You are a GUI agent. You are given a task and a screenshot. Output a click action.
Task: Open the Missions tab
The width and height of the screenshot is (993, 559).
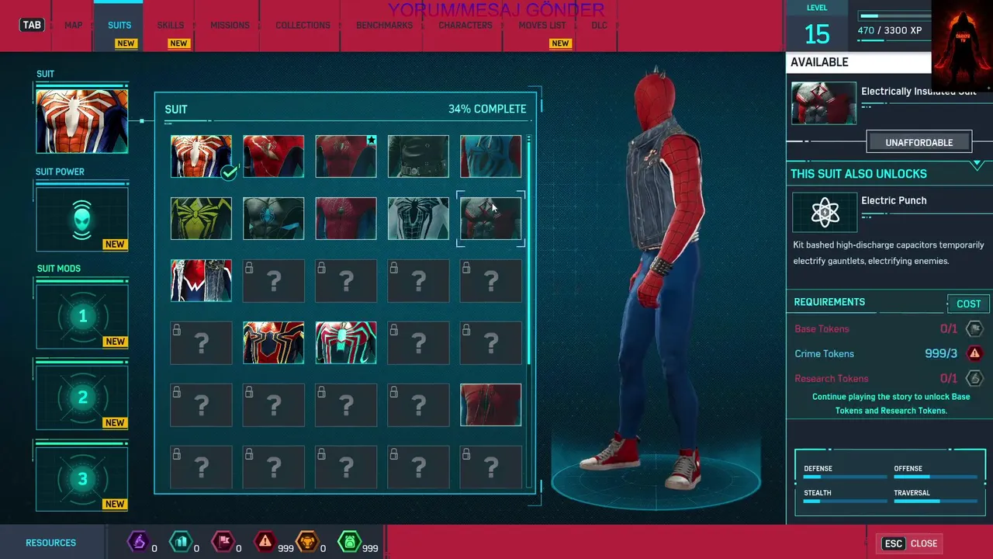pos(230,25)
